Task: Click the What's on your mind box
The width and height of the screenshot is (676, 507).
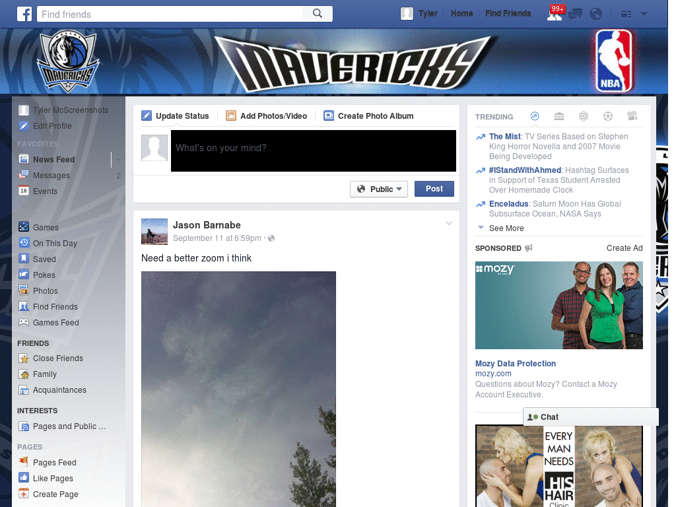Action: point(314,151)
